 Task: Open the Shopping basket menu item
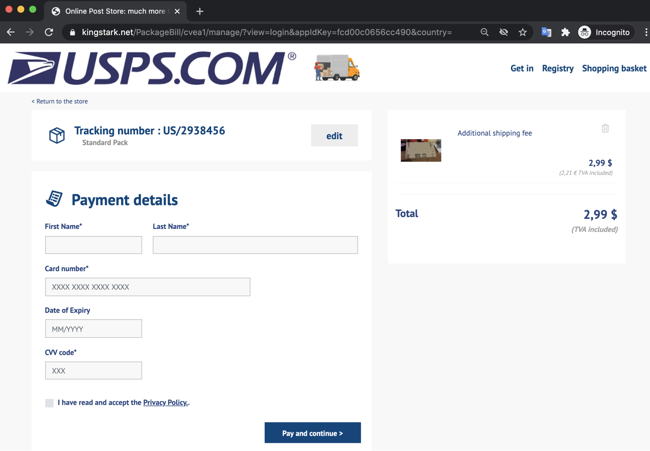coord(614,68)
